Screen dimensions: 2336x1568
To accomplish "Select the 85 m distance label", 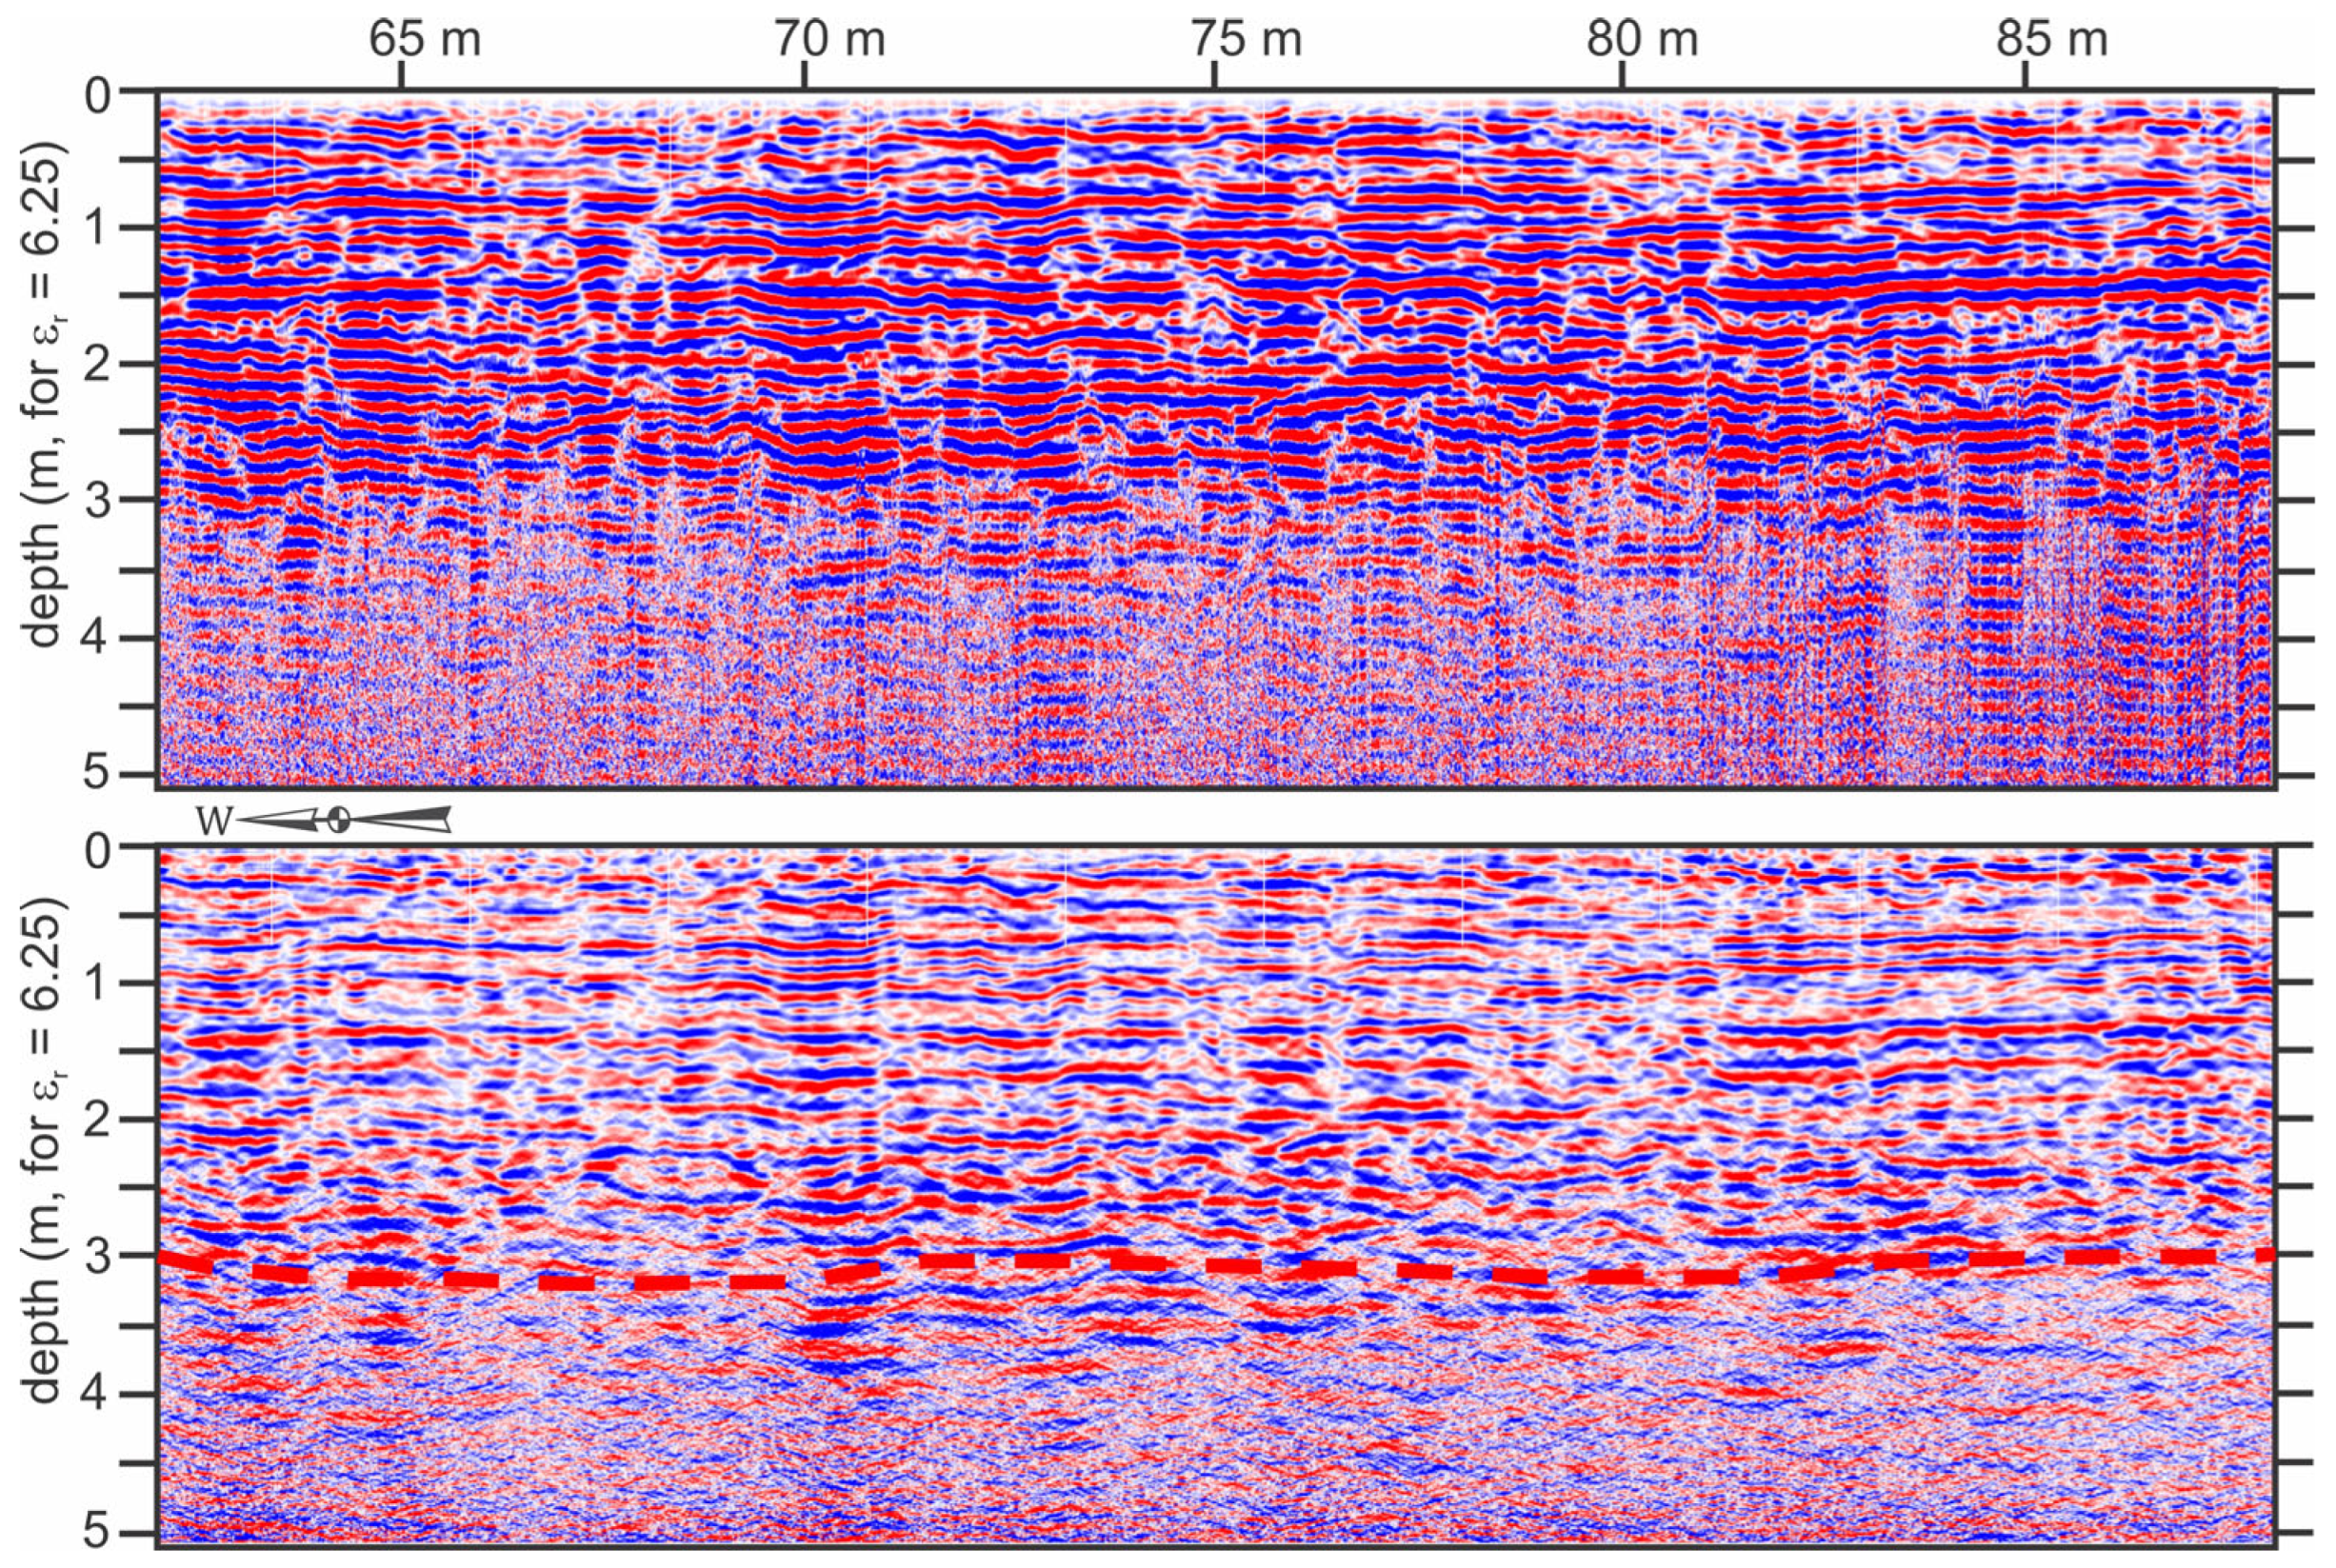I will [2052, 39].
